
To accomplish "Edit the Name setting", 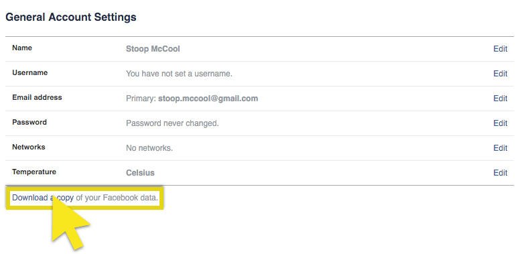I will pos(501,49).
